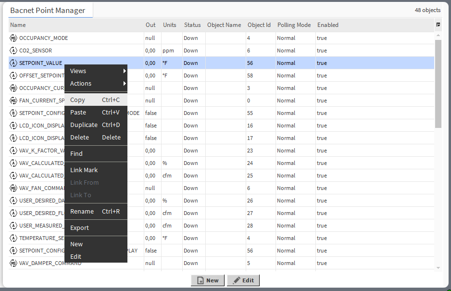Click the analog point icon beside CO2_SENSOR
Image resolution: width=451 pixels, height=291 pixels.
pyautogui.click(x=13, y=50)
